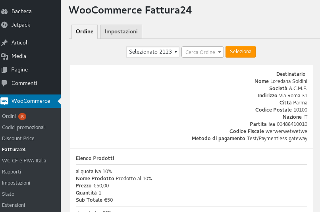Click the Codice Fiscale value werwerwetwetwe
320x212 pixels.
[x=287, y=131]
